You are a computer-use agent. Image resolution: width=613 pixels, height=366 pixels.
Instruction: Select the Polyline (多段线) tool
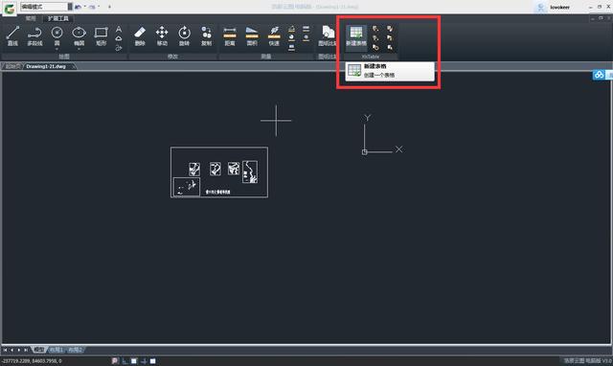click(x=34, y=36)
